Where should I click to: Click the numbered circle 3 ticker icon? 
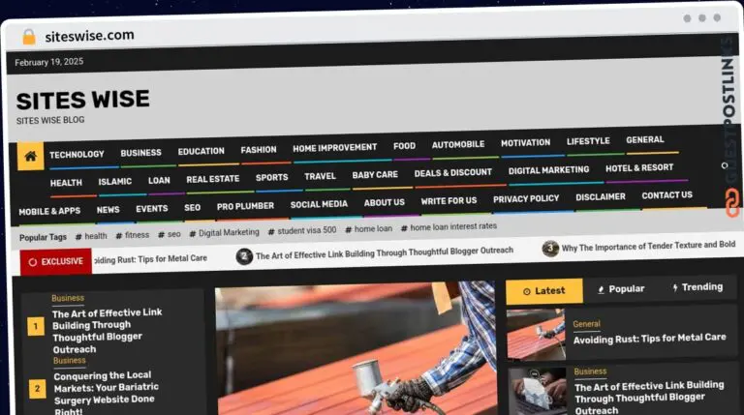pos(550,249)
